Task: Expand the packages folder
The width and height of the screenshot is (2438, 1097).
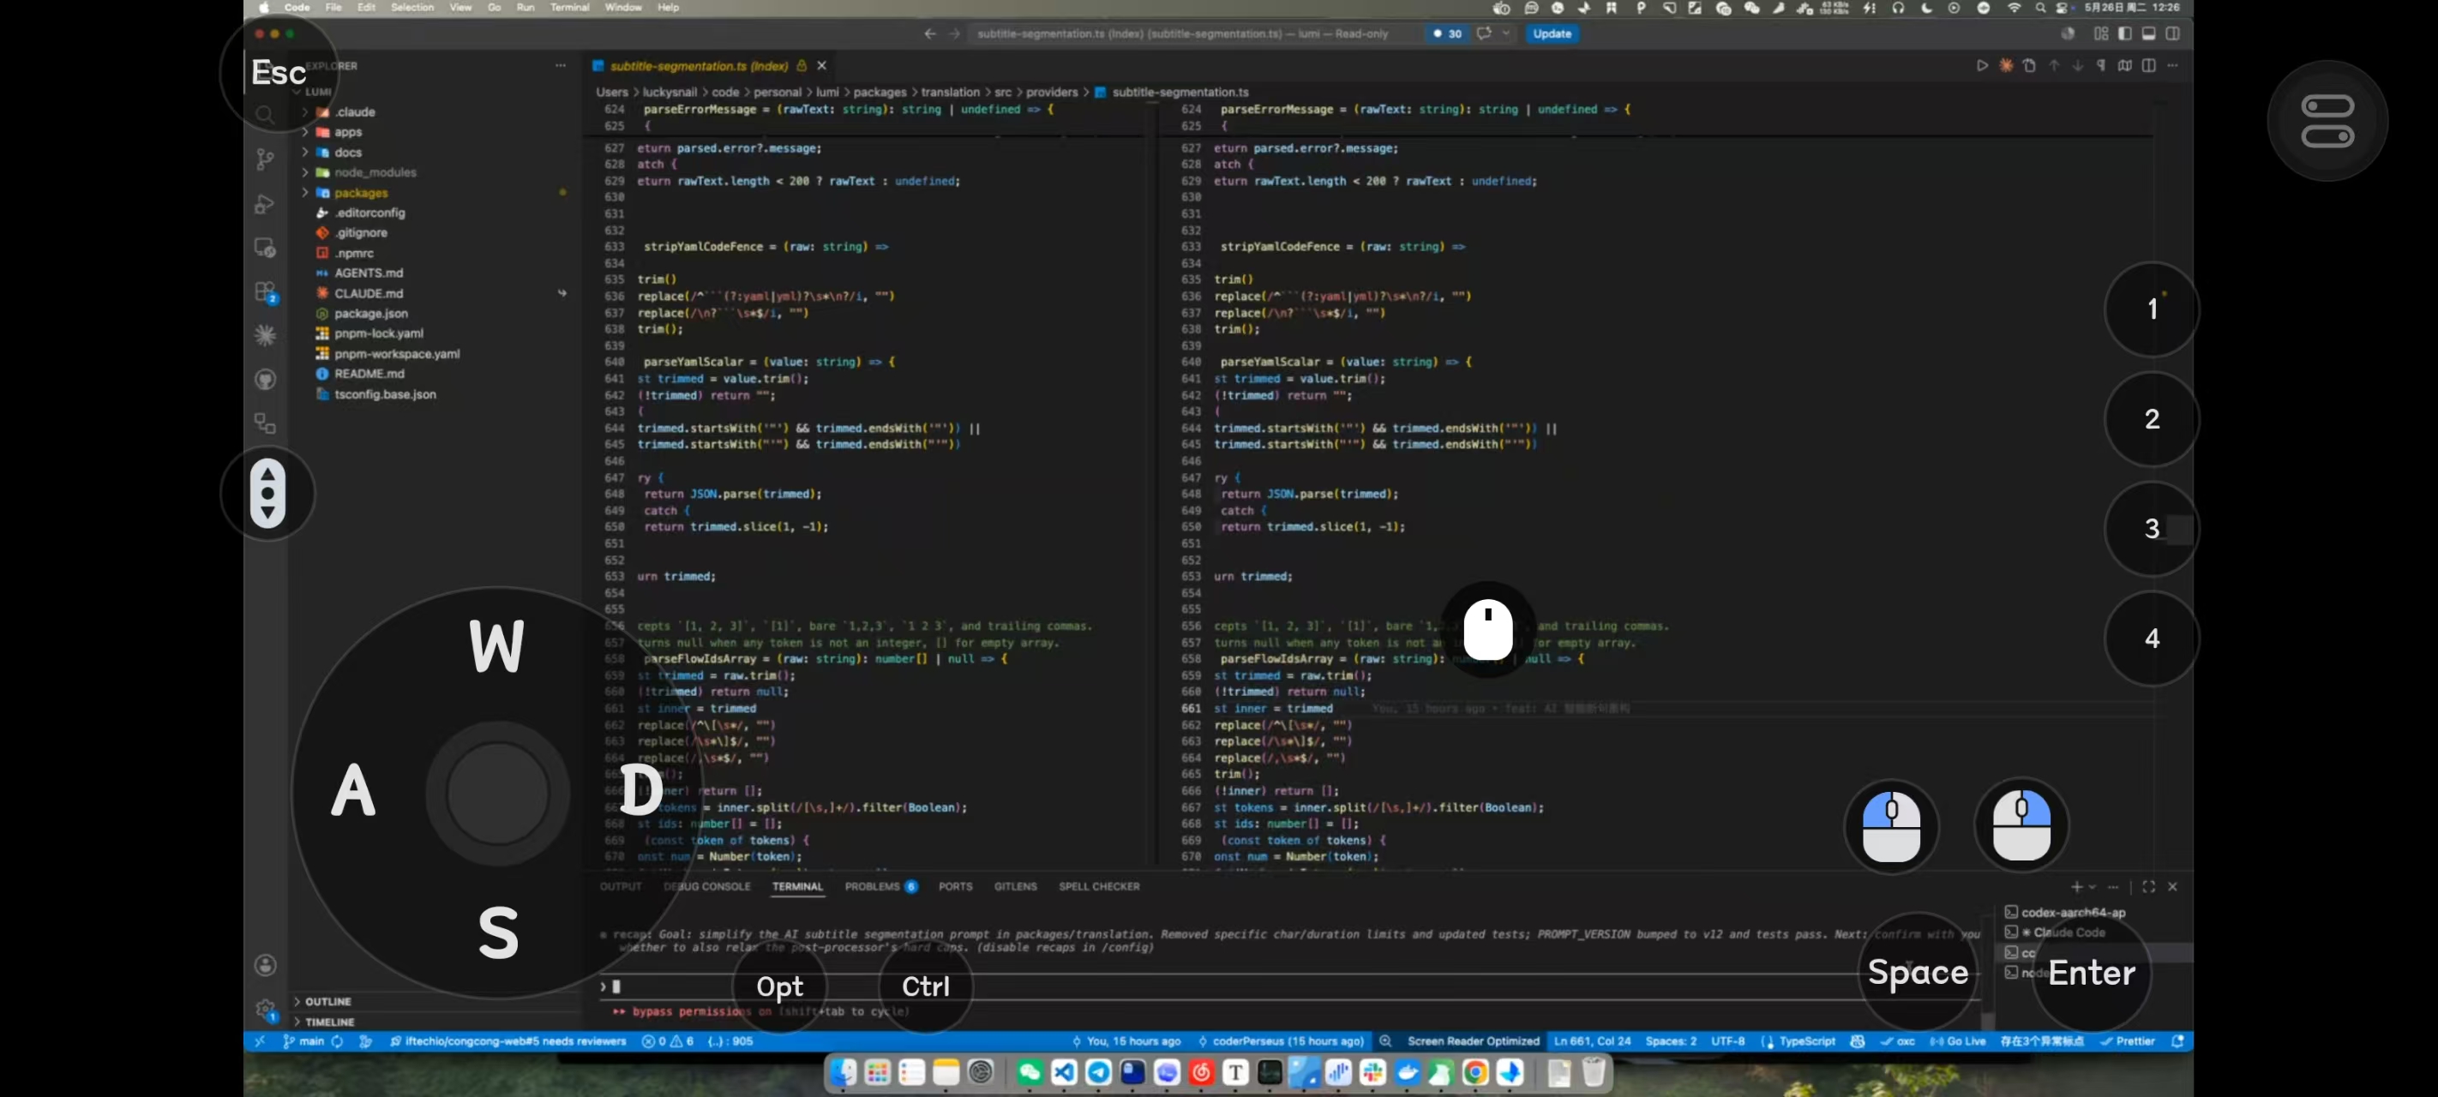Action: 305,193
